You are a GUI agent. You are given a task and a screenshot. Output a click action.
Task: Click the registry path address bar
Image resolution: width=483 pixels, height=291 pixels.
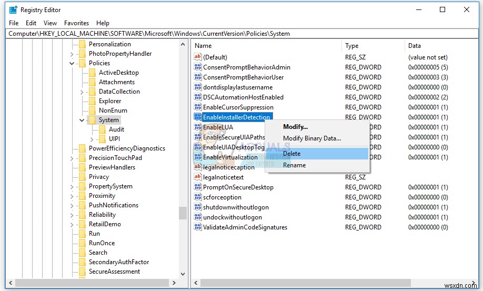coord(242,34)
